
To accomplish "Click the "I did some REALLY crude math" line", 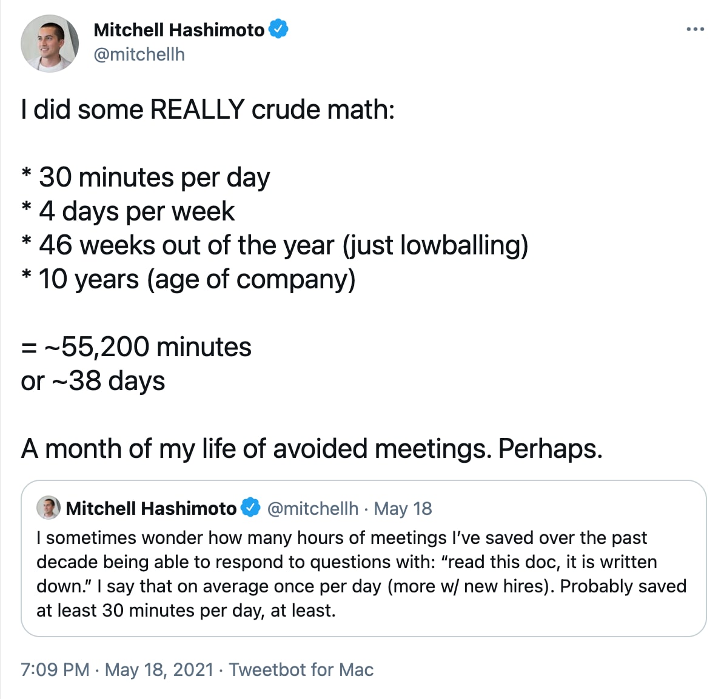I will (x=208, y=110).
